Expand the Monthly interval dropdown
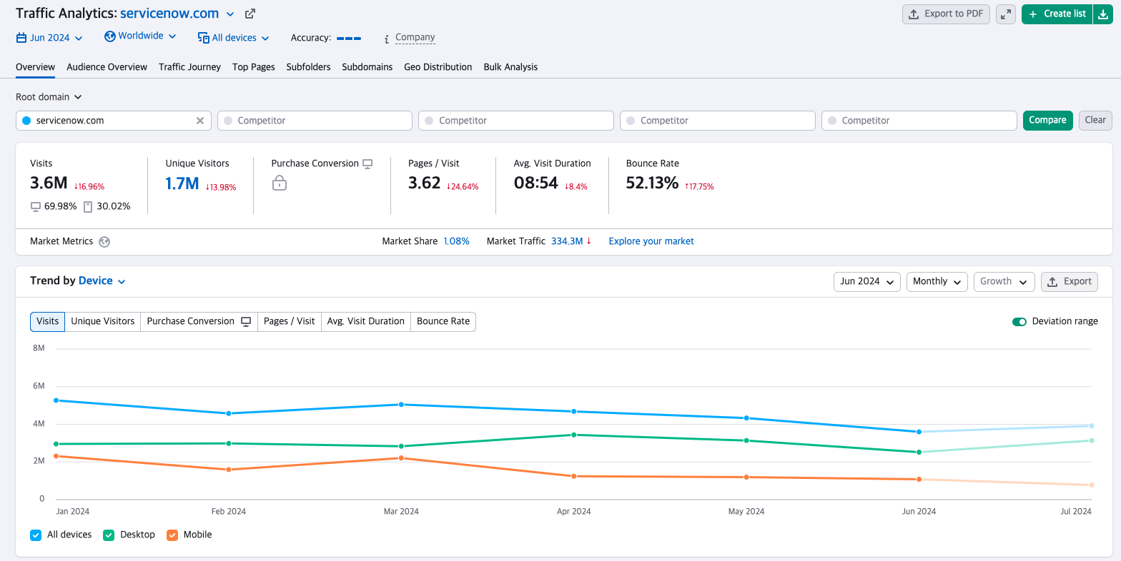 click(937, 282)
